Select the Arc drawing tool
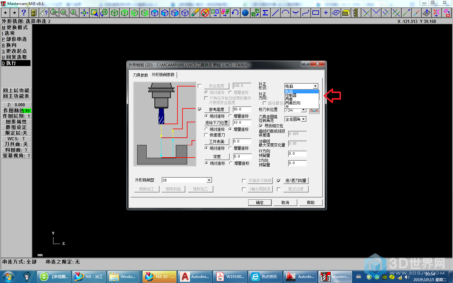453x283 pixels. (x=285, y=13)
